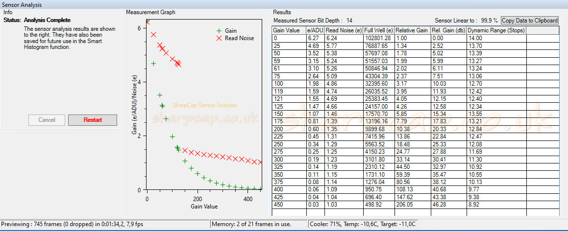Viewport: 568px width, 231px height.
Task: Select relative gain cell 206.05
Action: pos(412,205)
